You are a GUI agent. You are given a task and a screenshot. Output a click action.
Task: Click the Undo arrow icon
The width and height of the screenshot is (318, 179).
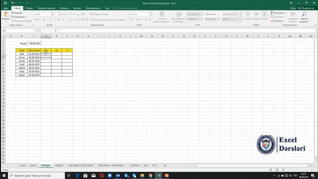pyautogui.click(x=12, y=3)
